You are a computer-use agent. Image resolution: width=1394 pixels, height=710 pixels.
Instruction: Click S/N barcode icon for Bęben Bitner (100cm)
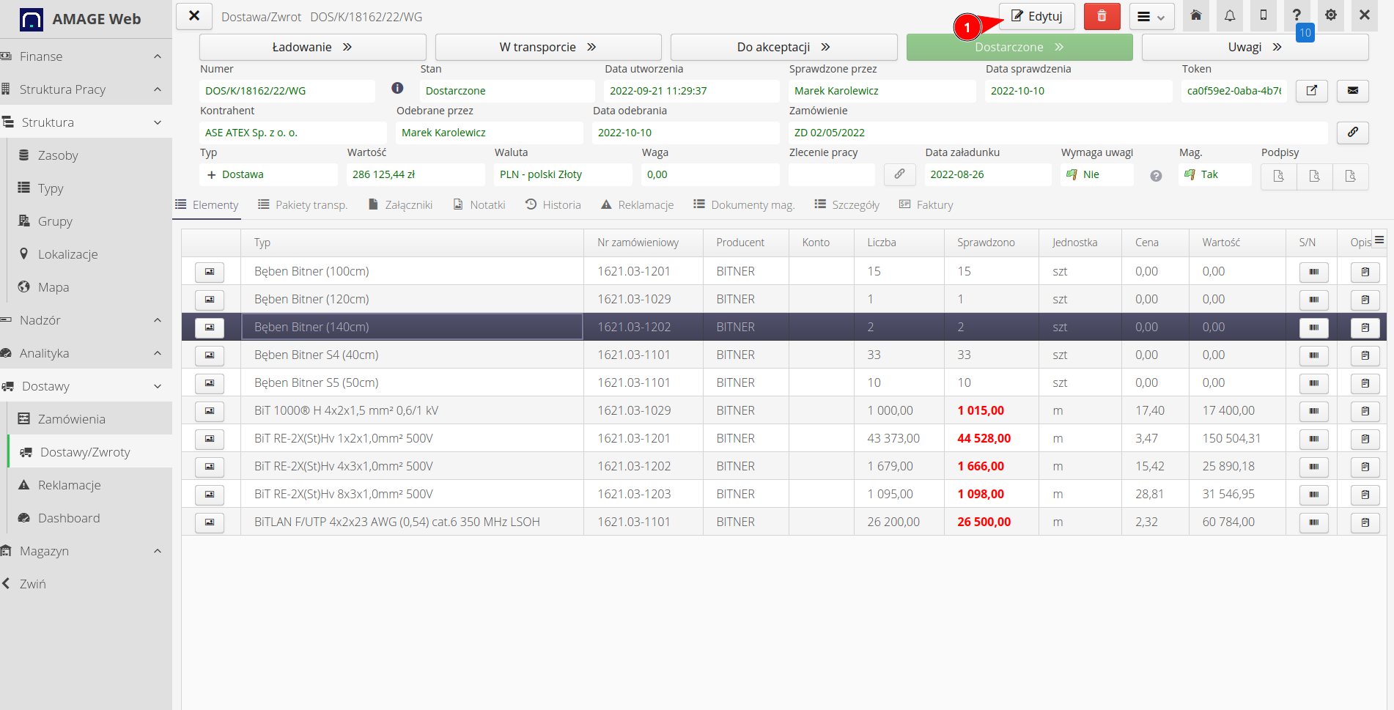coord(1313,272)
